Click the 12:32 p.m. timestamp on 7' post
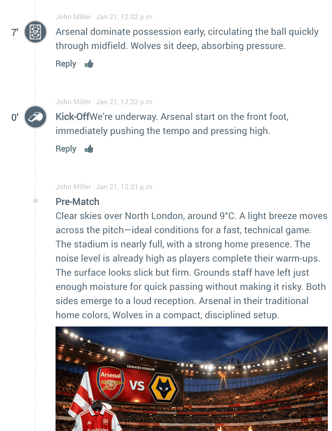 (x=125, y=17)
